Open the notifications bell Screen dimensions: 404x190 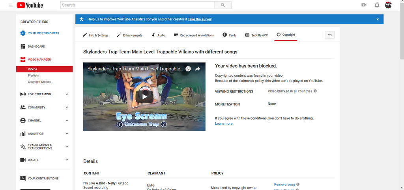tap(377, 5)
